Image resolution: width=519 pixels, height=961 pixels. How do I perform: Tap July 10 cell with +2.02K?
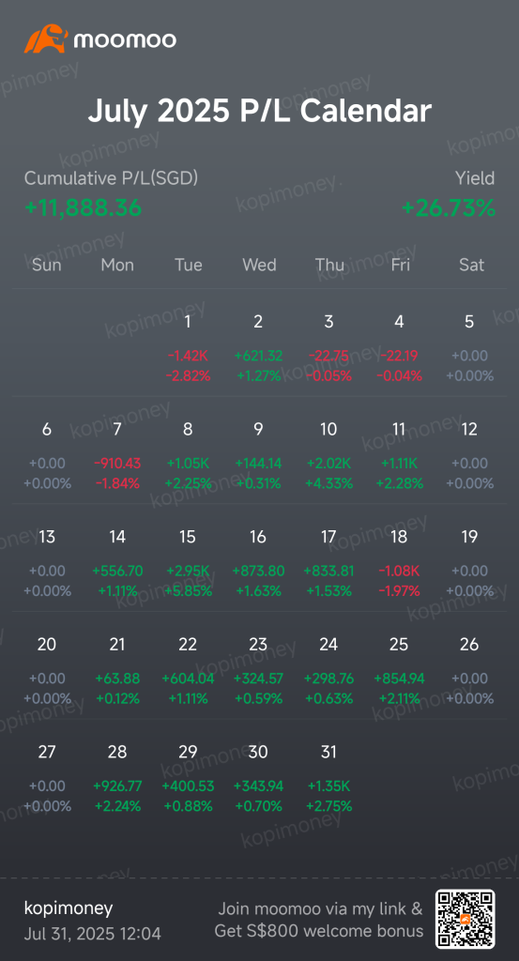(329, 456)
